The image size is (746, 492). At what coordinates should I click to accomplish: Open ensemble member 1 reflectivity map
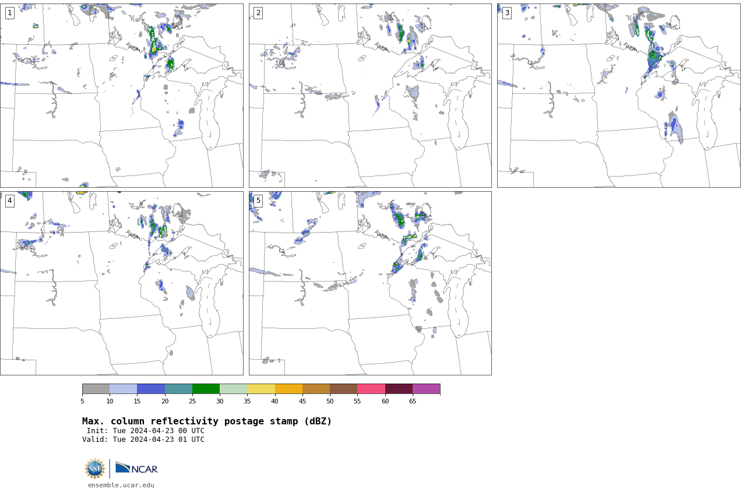[x=121, y=96]
